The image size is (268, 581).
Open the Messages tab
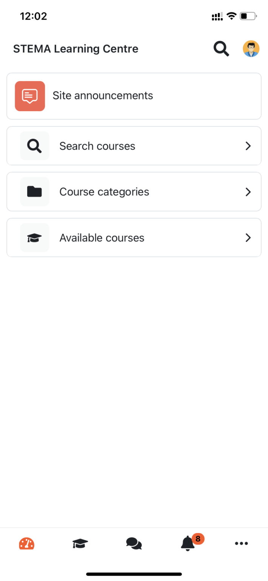134,544
